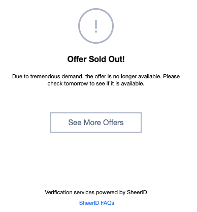Select the word SheerID in footer sentence
Image resolution: width=197 pixels, height=212 pixels.
click(x=137, y=192)
